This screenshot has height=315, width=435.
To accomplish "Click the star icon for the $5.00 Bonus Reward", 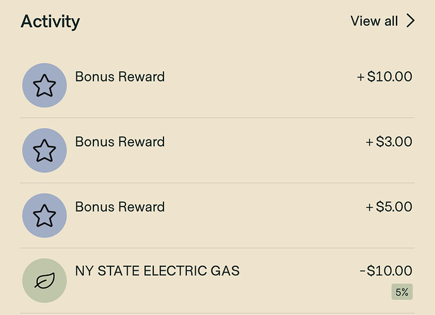I will 44,215.
